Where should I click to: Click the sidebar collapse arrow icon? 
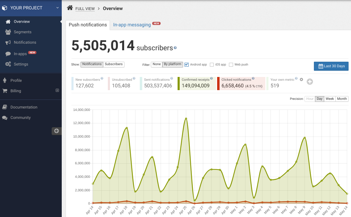coord(57,131)
